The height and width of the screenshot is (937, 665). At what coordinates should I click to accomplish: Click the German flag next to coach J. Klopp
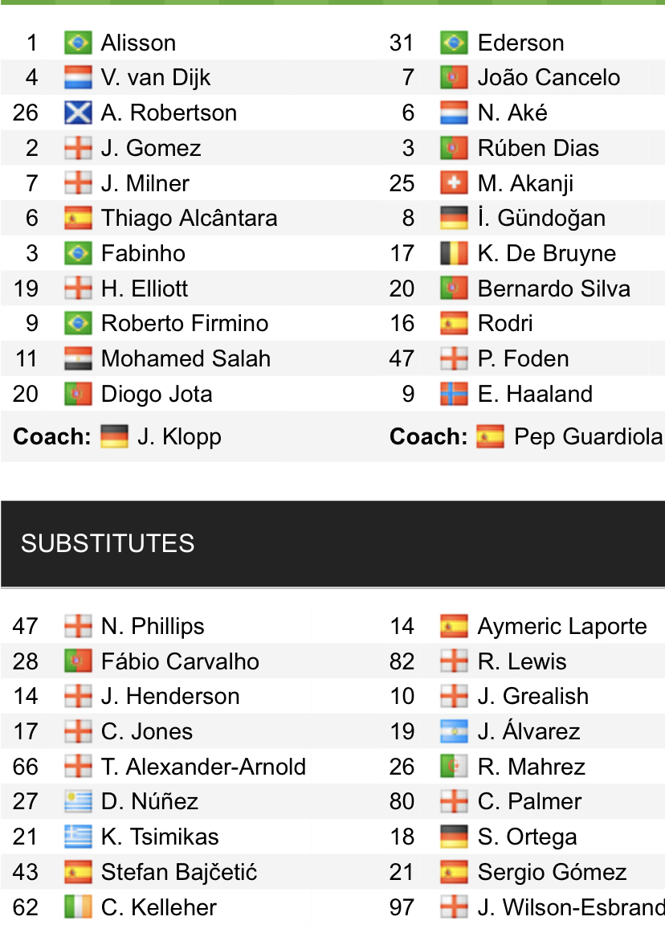[114, 436]
